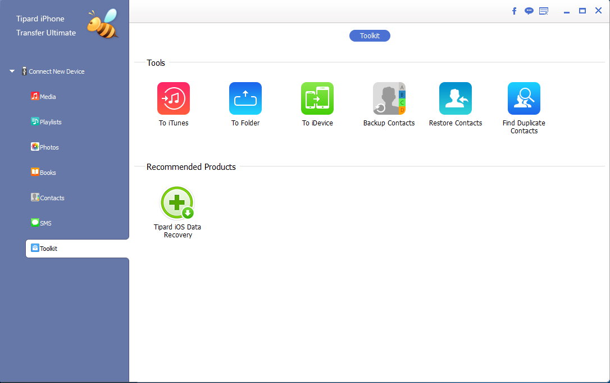The width and height of the screenshot is (610, 383).
Task: Run Find Duplicate Contacts tool
Action: pyautogui.click(x=523, y=98)
